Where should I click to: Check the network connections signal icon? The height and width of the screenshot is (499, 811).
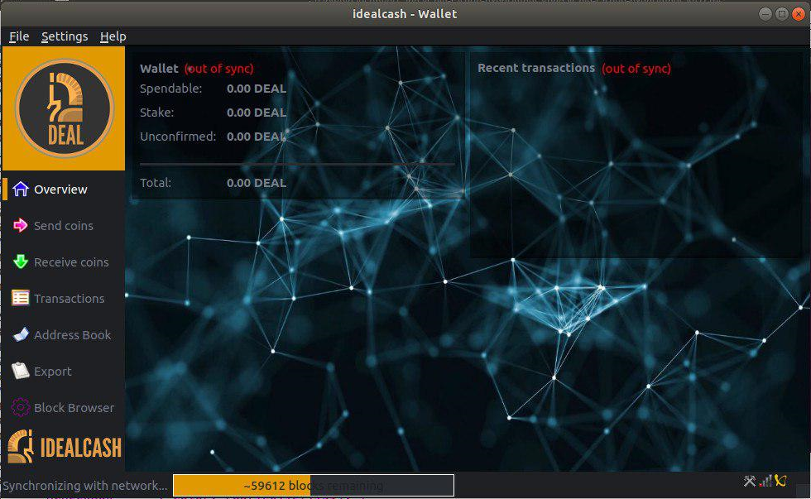point(765,481)
